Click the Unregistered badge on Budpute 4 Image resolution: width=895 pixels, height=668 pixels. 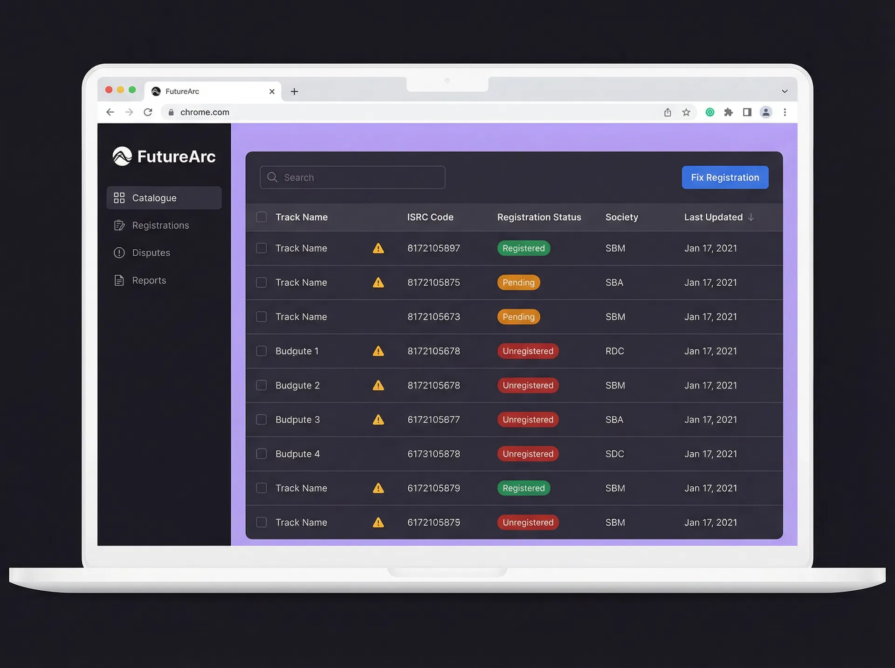528,454
